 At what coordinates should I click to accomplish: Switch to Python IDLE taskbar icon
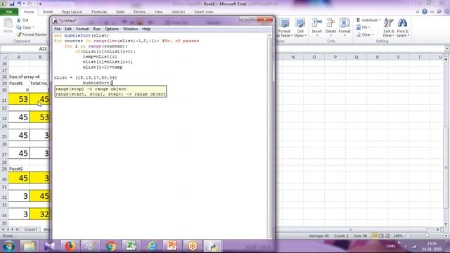pos(212,246)
